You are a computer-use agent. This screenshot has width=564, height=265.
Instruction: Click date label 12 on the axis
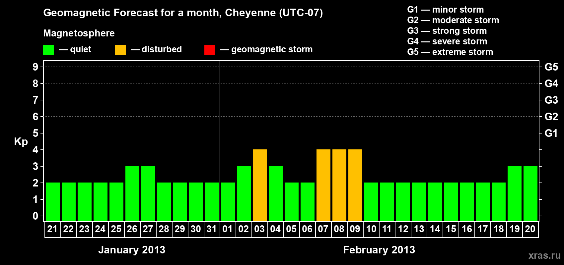click(x=403, y=229)
